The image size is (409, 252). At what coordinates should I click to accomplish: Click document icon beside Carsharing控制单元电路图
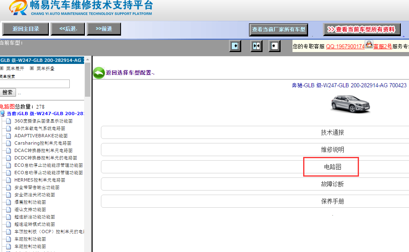coord(9,143)
